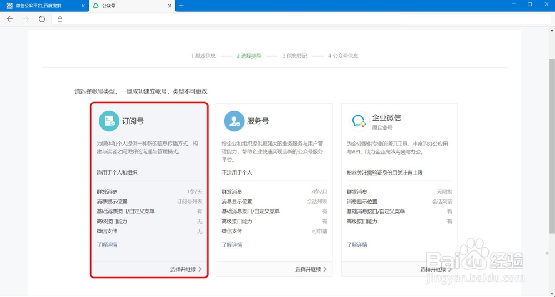Close the 微信公众平台_百度搜索 tab

click(83, 6)
